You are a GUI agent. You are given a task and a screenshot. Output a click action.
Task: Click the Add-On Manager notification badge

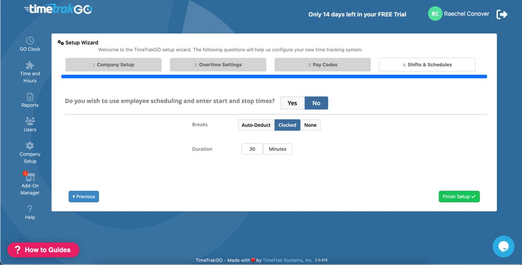pyautogui.click(x=25, y=173)
